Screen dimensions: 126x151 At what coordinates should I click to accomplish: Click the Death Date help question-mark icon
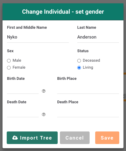(x=44, y=114)
